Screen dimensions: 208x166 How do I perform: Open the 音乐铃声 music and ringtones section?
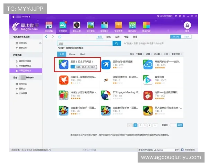(x=77, y=27)
